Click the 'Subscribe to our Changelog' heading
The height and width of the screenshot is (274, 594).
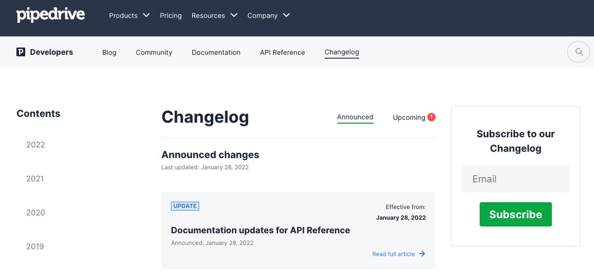(x=516, y=141)
